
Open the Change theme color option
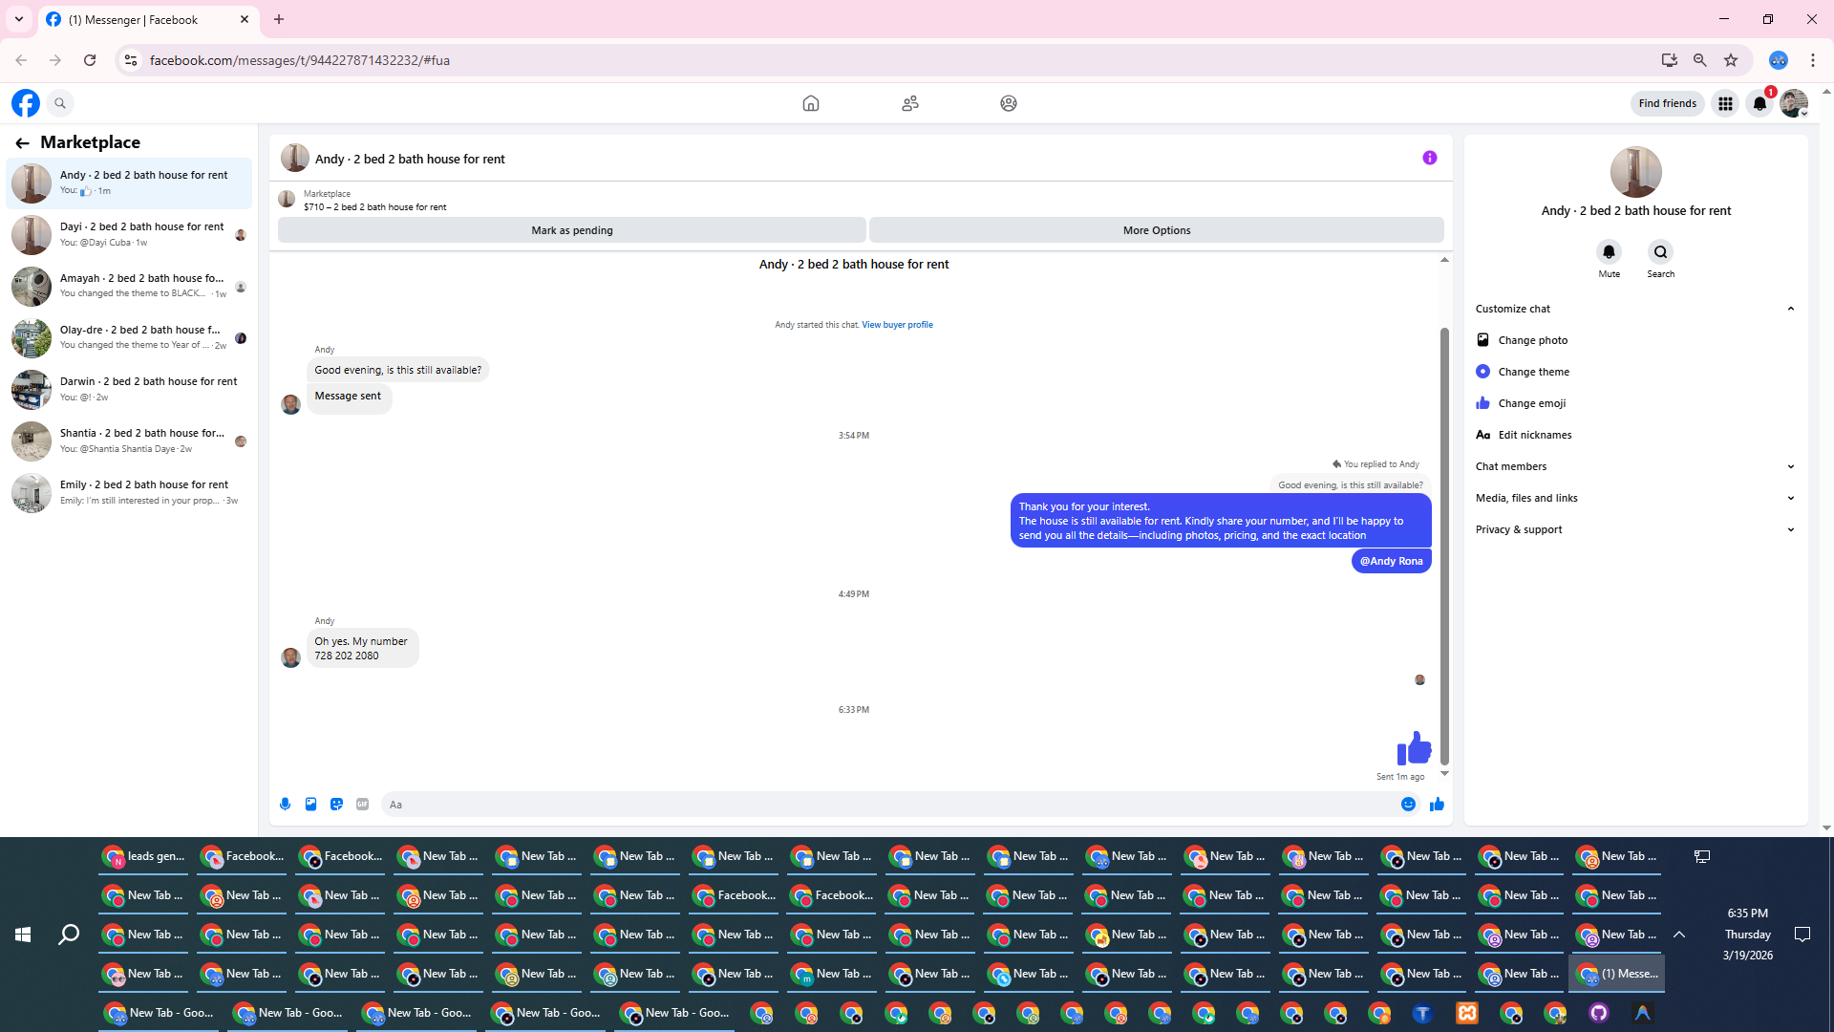1533,372
